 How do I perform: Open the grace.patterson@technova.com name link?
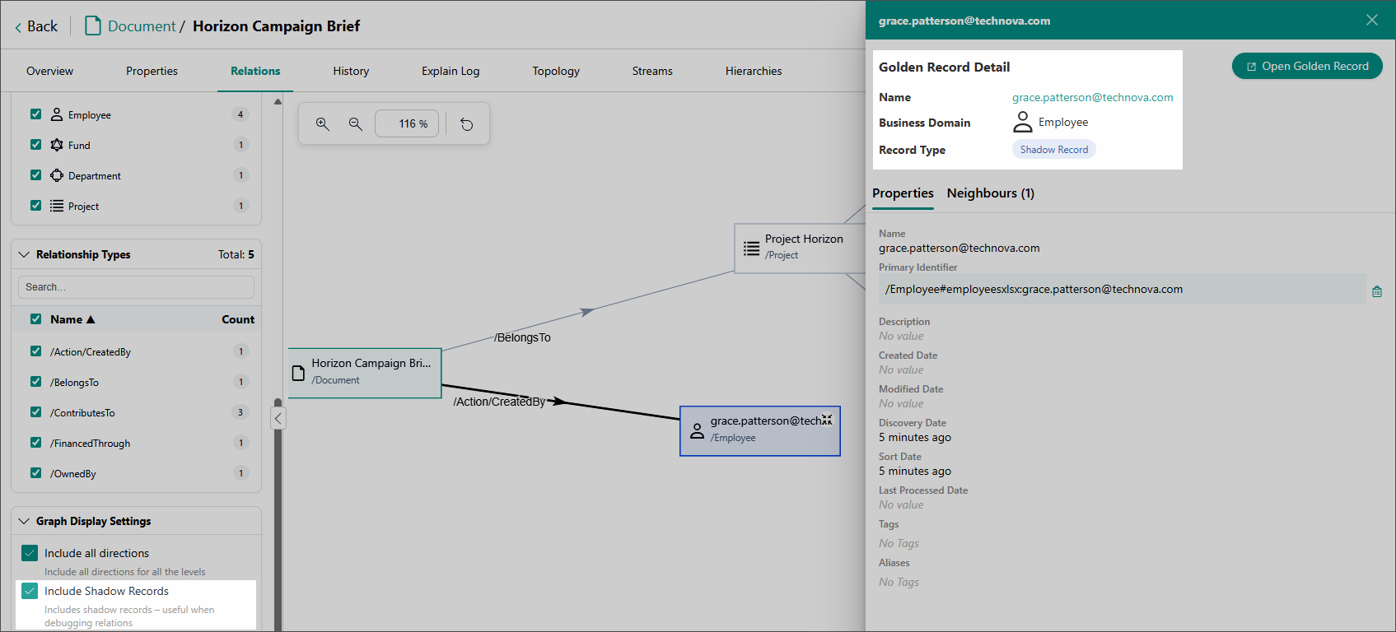click(x=1092, y=97)
